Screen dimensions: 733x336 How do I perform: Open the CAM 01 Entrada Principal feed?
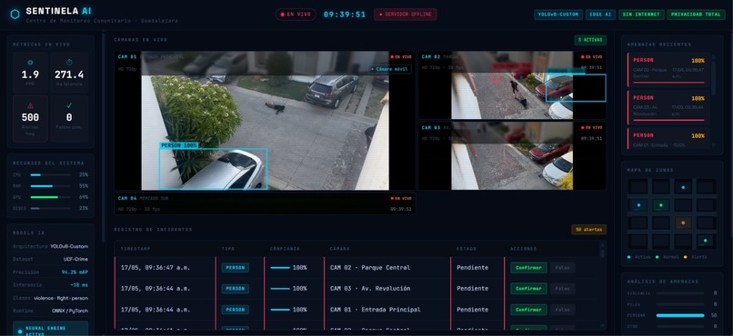coord(265,121)
